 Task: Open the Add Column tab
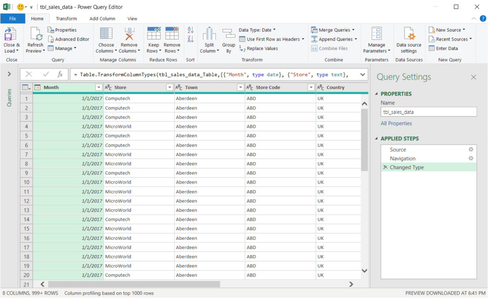(x=102, y=19)
